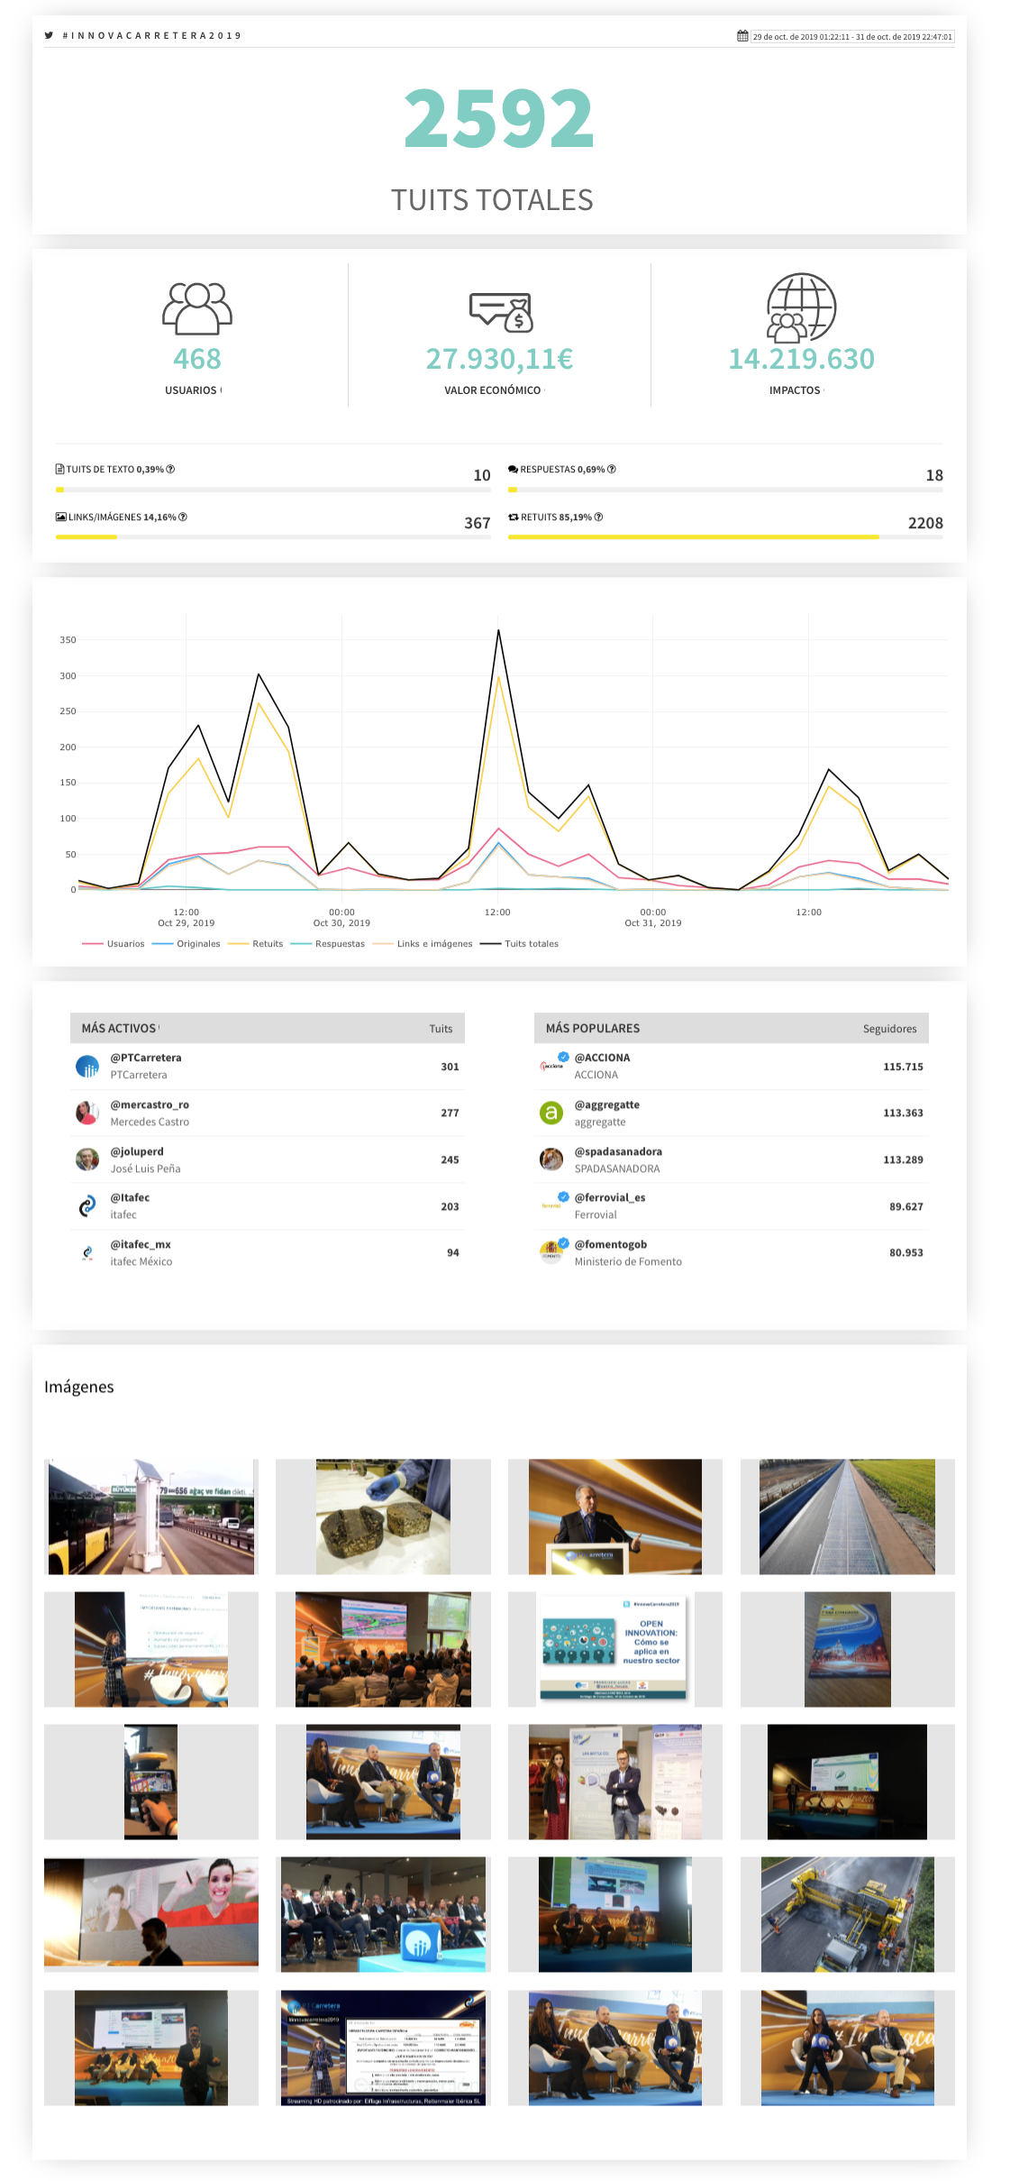Image resolution: width=1010 pixels, height=2181 pixels.
Task: Click the users group icon above 468
Action: 197,308
